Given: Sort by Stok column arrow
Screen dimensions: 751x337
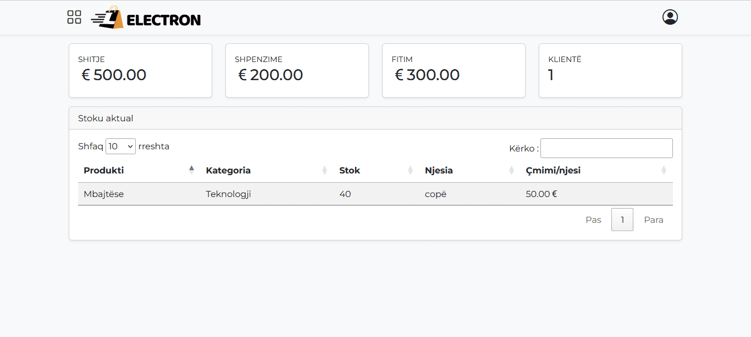Looking at the screenshot, I should [x=410, y=170].
